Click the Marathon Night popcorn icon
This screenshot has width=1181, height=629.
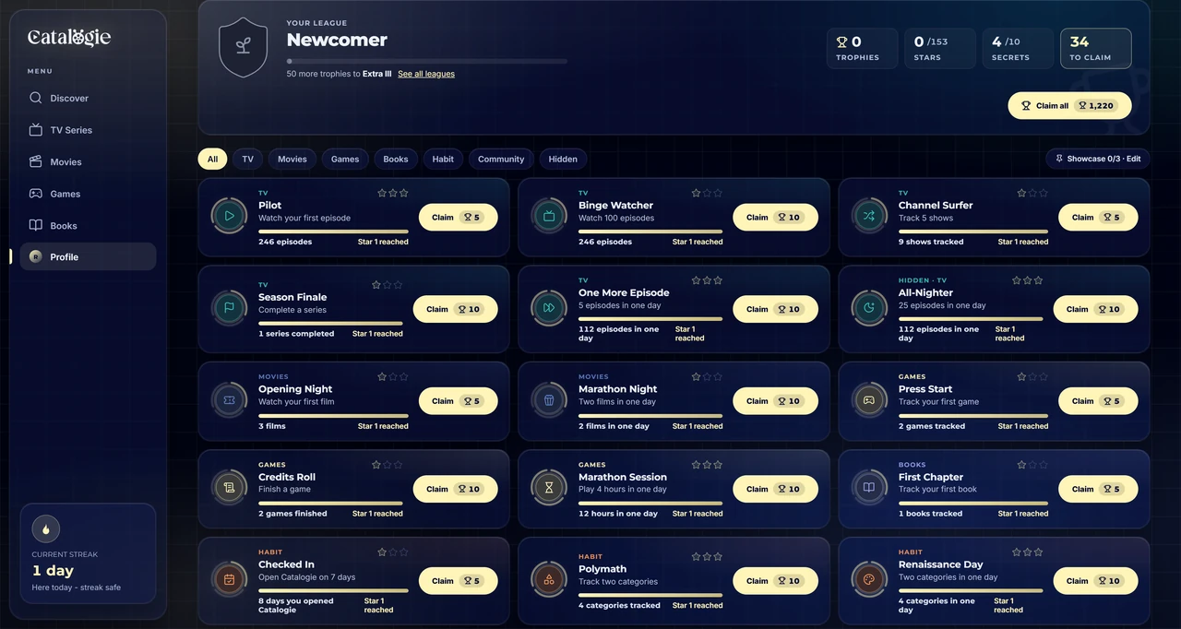tap(549, 400)
